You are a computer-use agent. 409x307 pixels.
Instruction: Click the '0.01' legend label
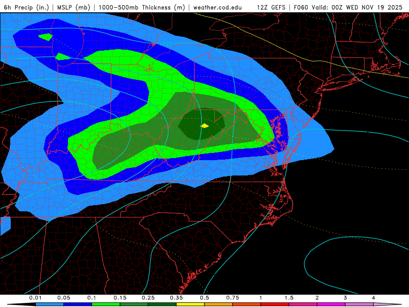pyautogui.click(x=35, y=298)
